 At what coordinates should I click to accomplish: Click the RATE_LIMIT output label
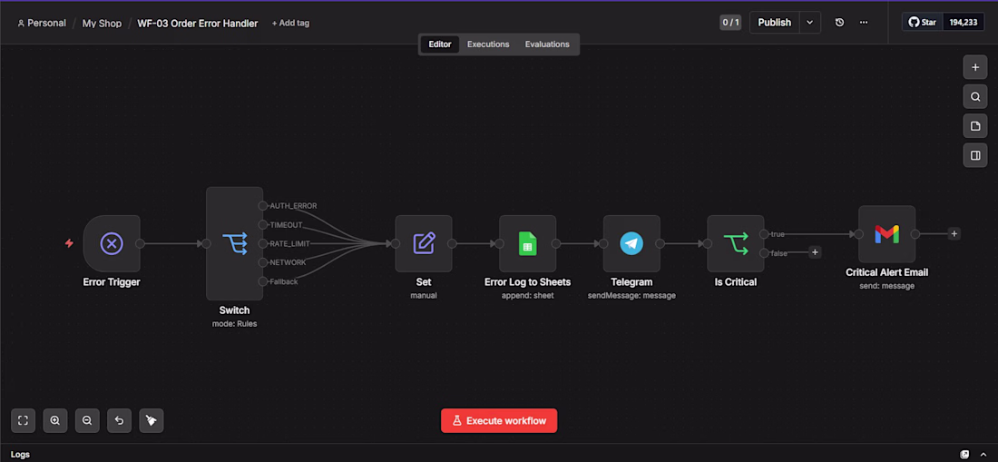tap(289, 244)
